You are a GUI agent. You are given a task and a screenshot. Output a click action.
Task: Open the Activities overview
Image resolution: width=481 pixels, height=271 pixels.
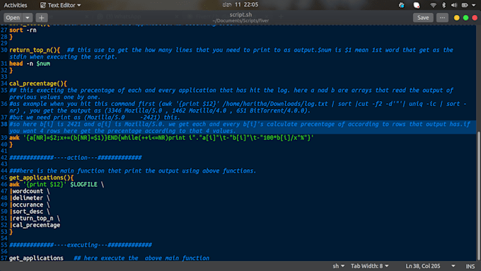coord(16,5)
